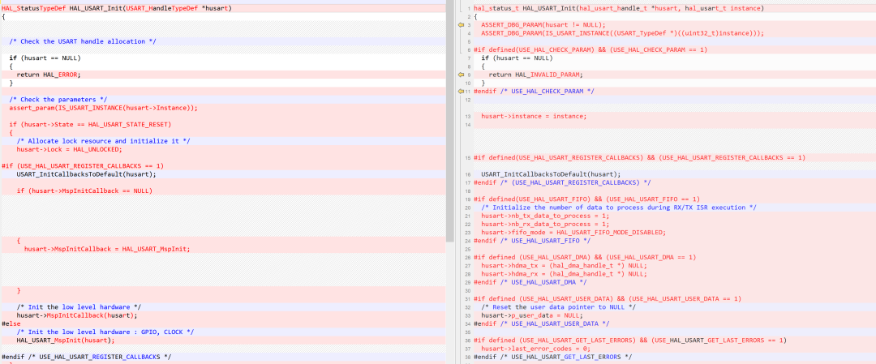Click '#if defined (USE_HAL_USART_GET_LAST_ERRORS)' line
This screenshot has width=876, height=364.
pyautogui.click(x=630, y=340)
